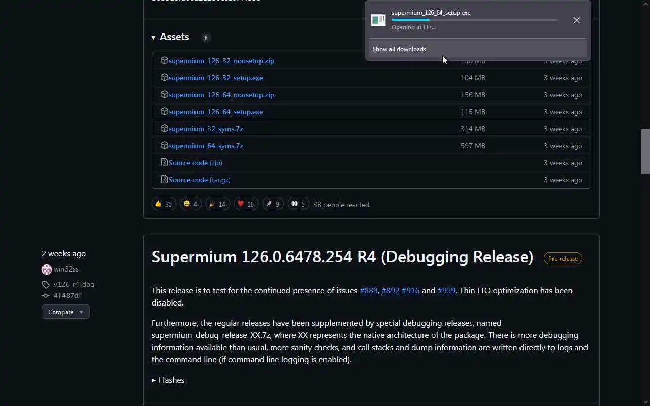Click the downloaded file icon in downloads popup
The width and height of the screenshot is (650, 406).
click(378, 20)
